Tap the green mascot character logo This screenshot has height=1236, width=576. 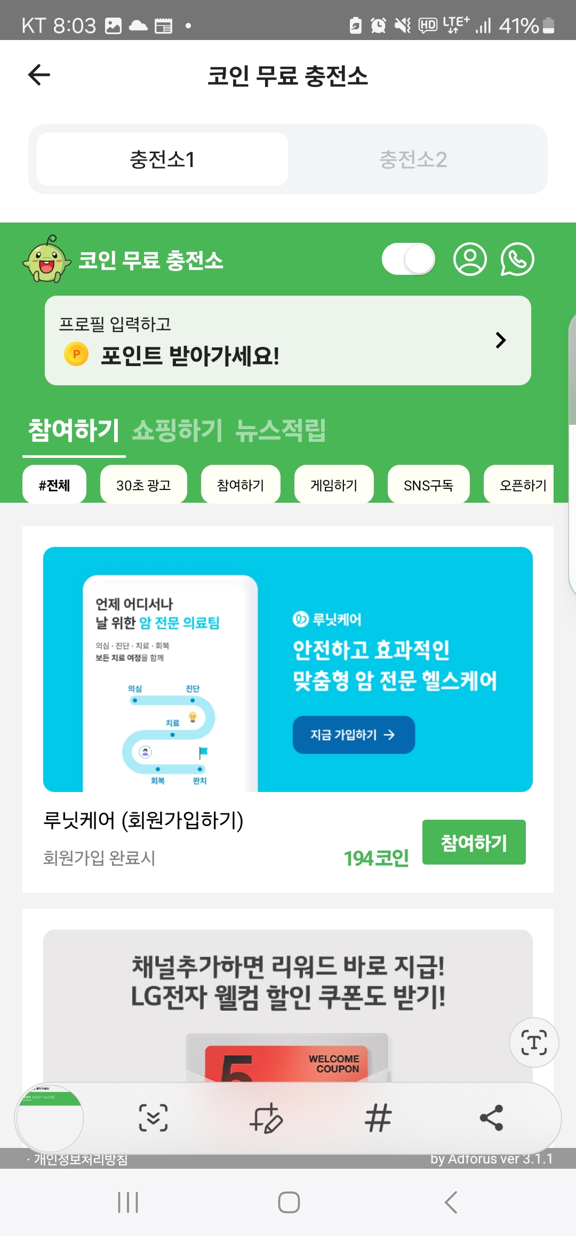click(47, 259)
